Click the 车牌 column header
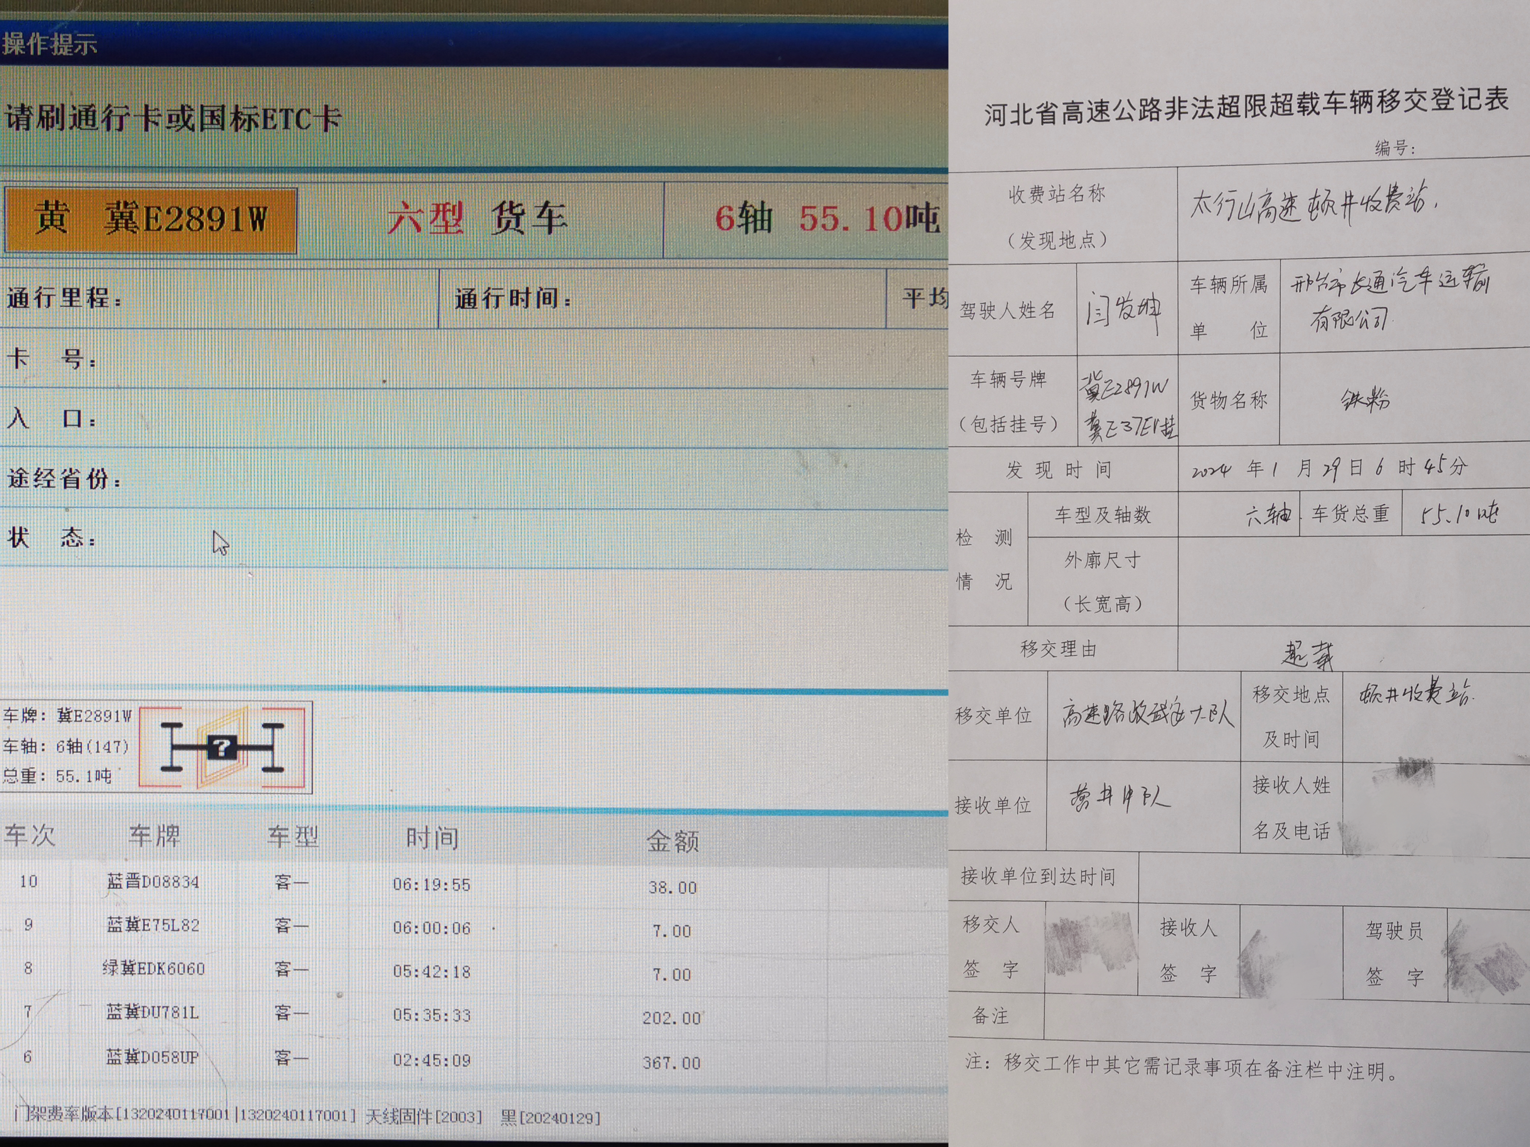This screenshot has width=1530, height=1147. pyautogui.click(x=155, y=836)
